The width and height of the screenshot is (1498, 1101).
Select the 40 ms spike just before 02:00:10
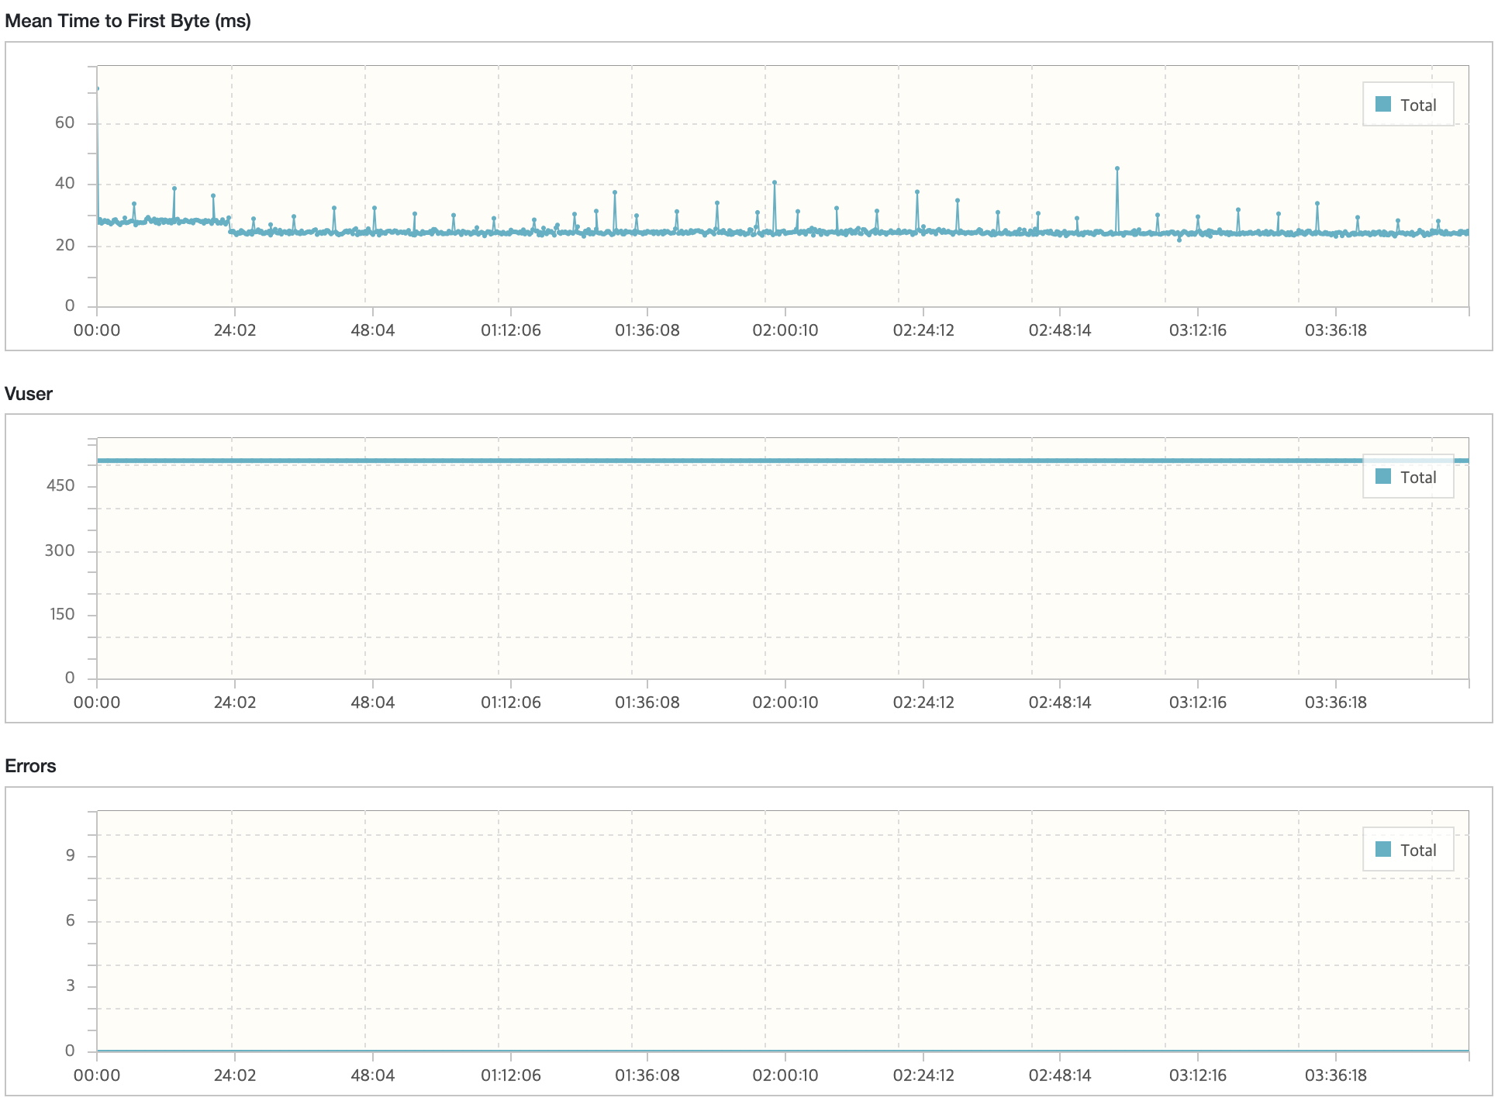pyautogui.click(x=774, y=183)
